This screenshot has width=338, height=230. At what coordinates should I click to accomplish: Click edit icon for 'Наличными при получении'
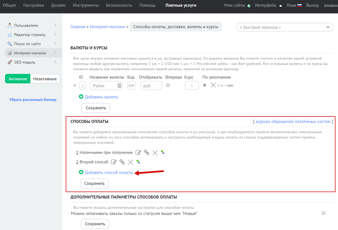point(138,152)
